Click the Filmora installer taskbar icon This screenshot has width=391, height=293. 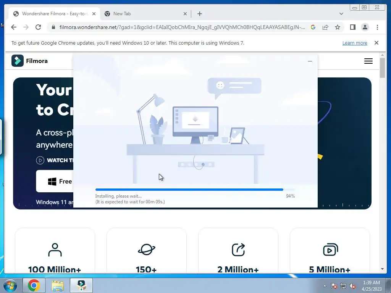(81, 285)
